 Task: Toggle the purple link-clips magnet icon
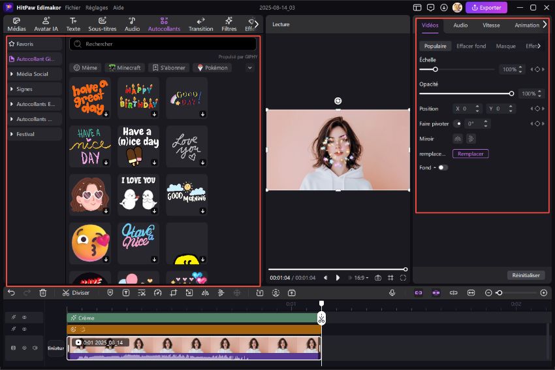419,293
